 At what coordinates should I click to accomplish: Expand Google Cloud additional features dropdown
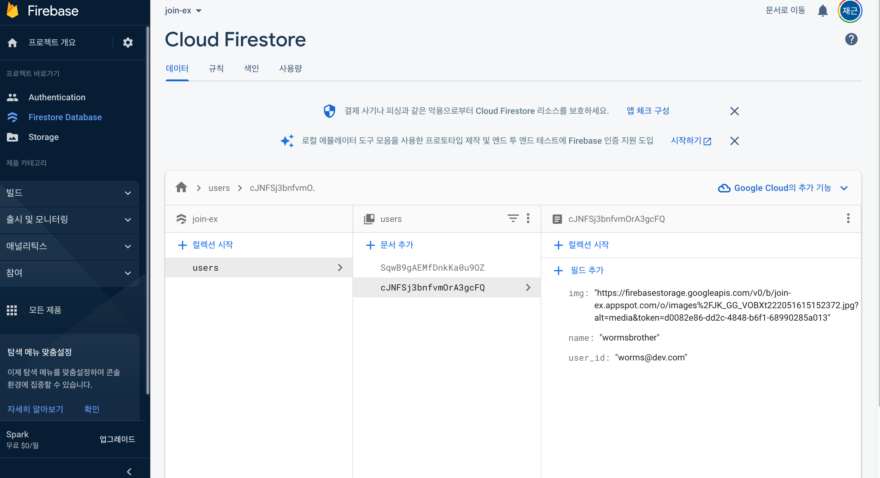tap(782, 188)
